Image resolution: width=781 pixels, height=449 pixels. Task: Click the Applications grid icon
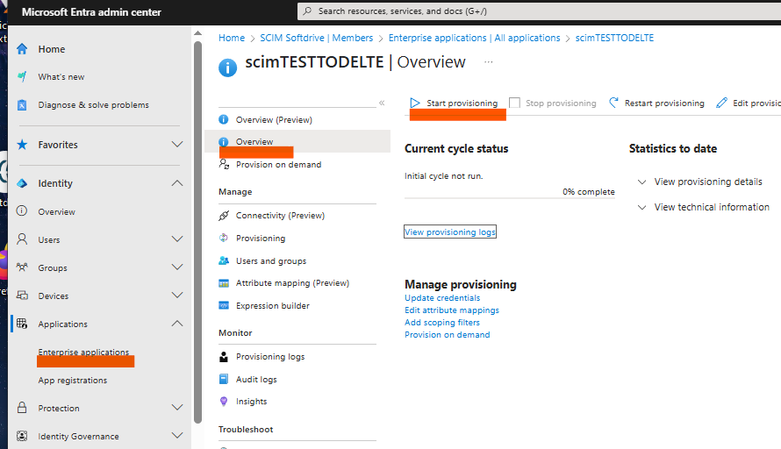click(22, 324)
